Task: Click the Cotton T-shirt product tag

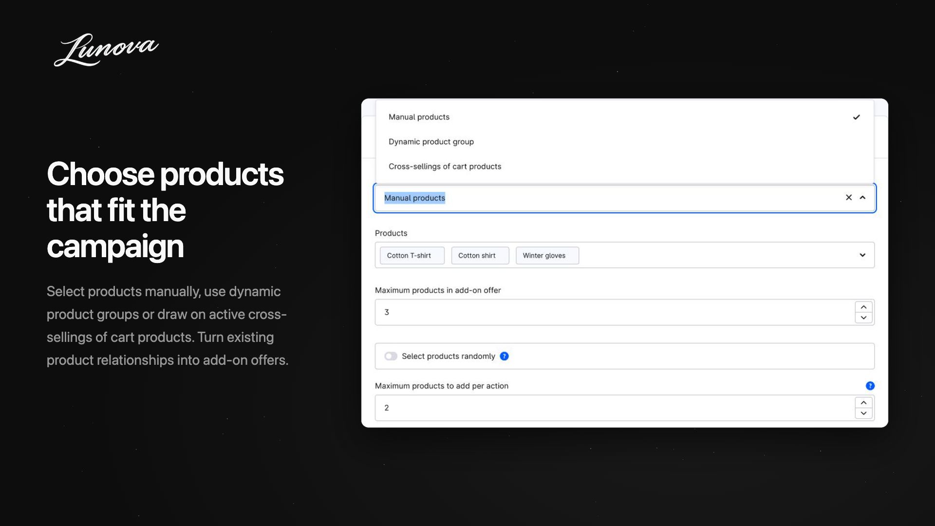Action: [x=412, y=256]
